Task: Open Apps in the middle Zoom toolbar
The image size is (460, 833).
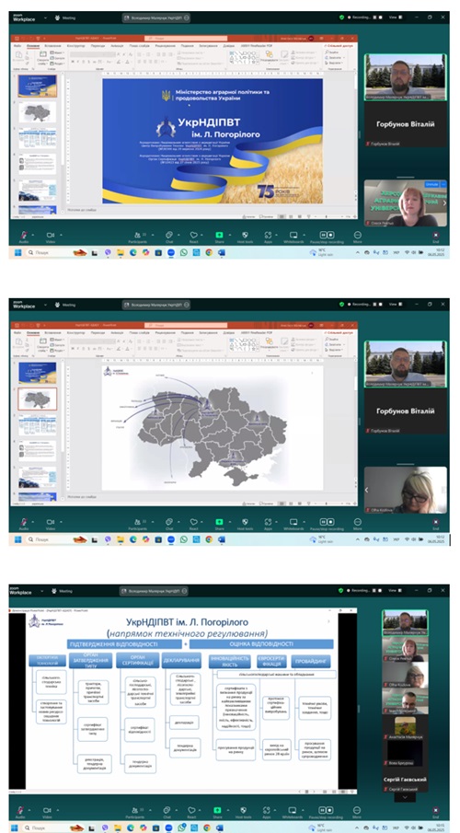Action: (x=269, y=524)
